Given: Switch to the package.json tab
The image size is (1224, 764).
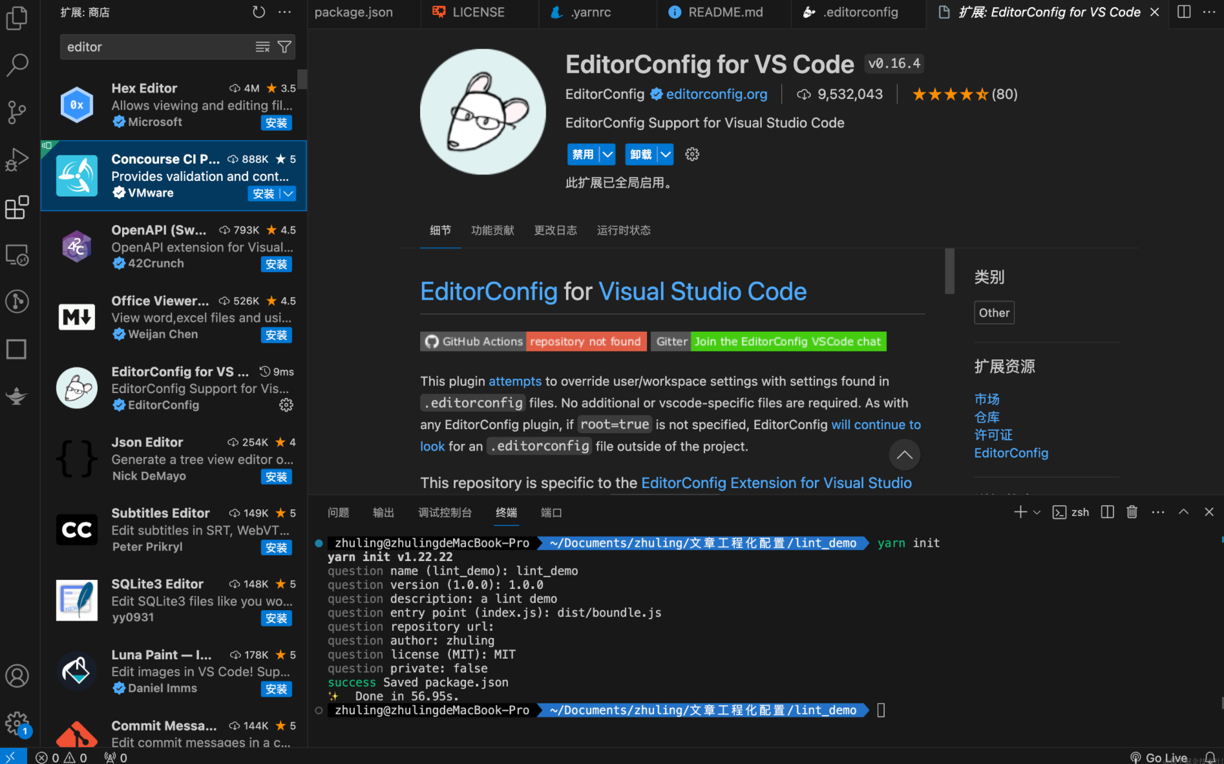Looking at the screenshot, I should point(353,12).
